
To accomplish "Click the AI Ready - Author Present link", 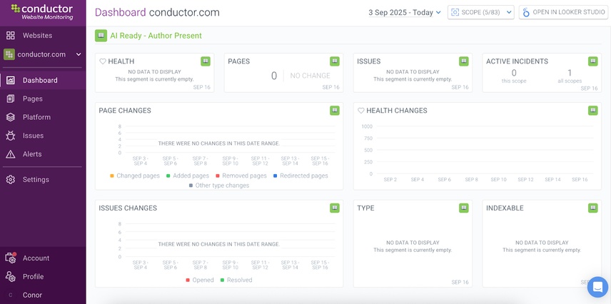I will coord(156,36).
